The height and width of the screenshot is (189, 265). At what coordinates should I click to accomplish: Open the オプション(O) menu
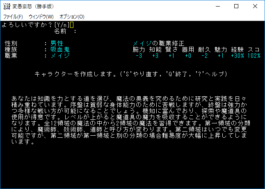click(72, 17)
